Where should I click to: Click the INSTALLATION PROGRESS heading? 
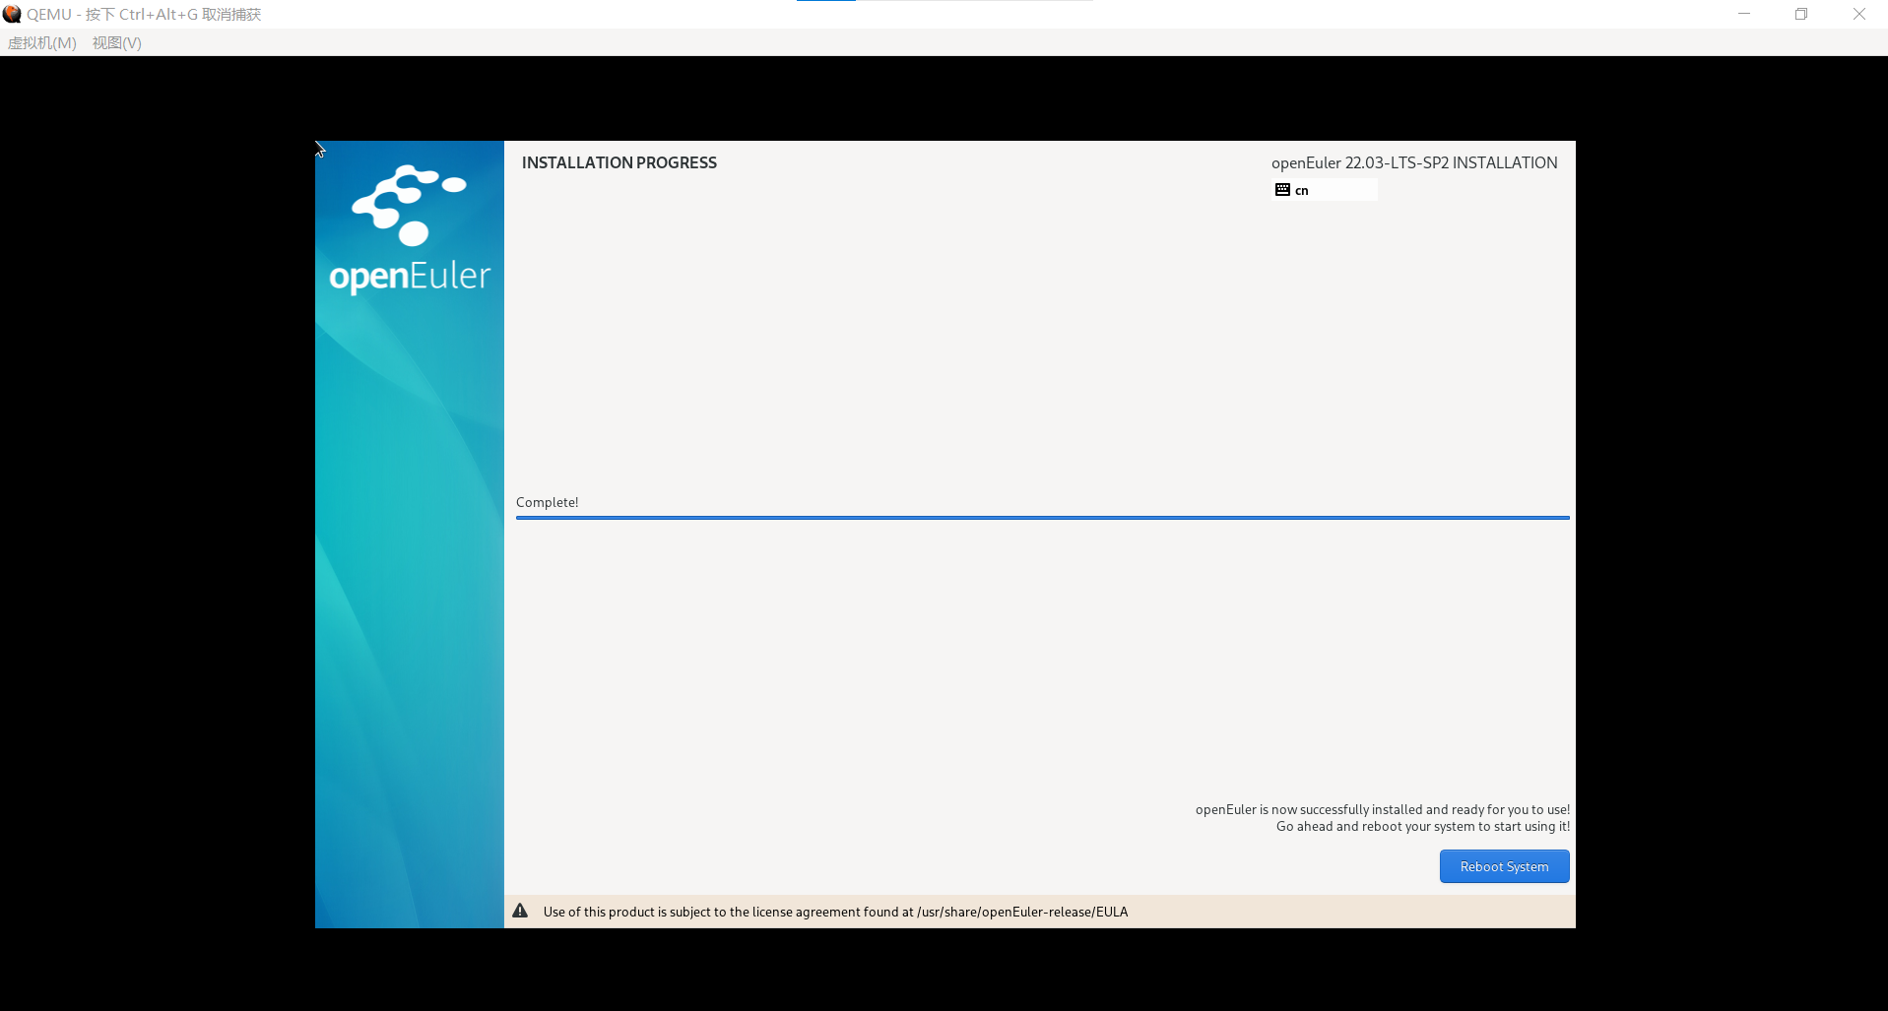[619, 162]
